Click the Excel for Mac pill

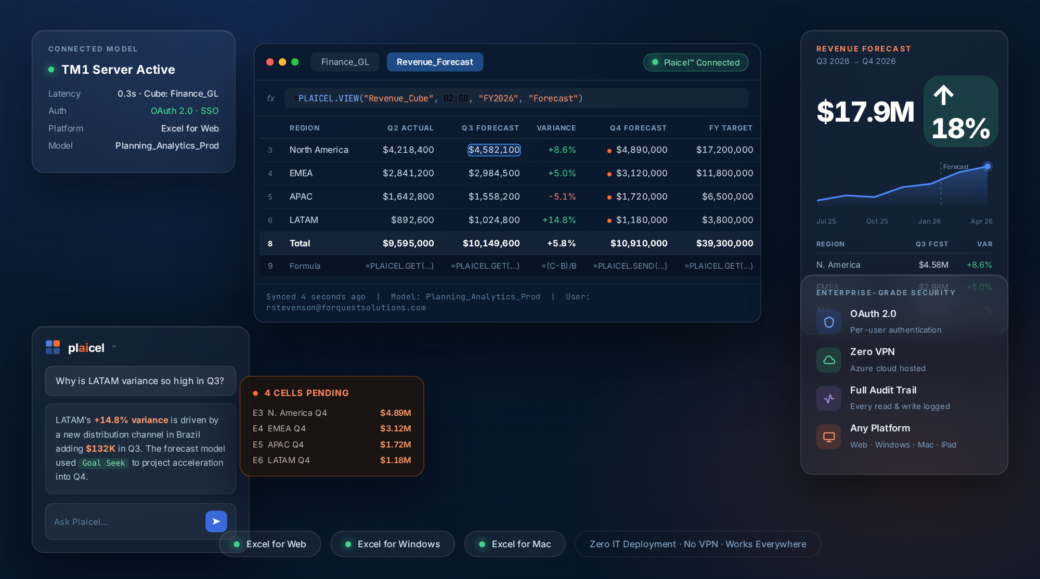coord(515,544)
